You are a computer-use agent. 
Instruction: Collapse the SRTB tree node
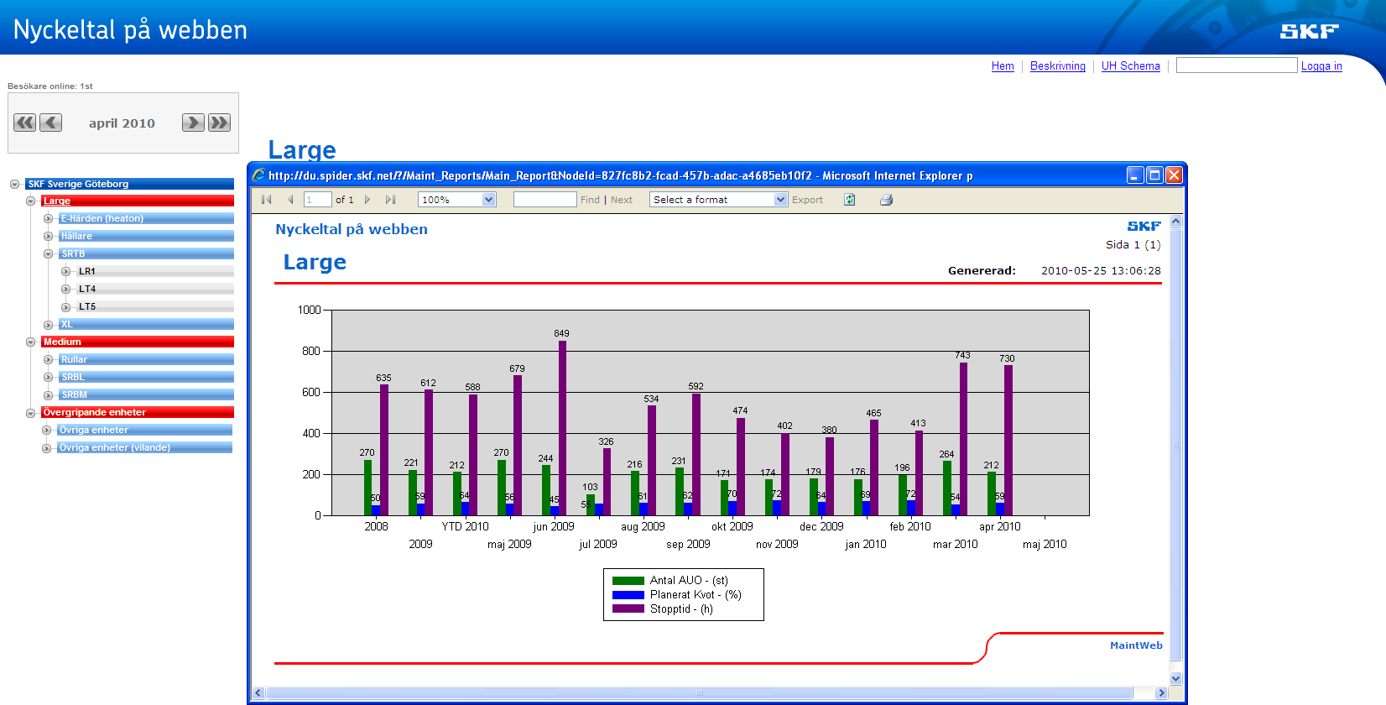(x=48, y=254)
